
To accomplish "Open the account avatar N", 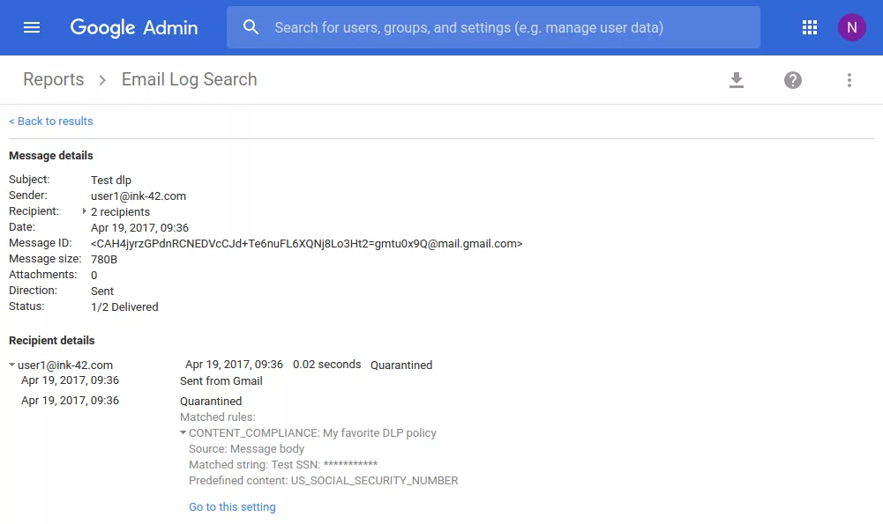I will click(x=851, y=27).
